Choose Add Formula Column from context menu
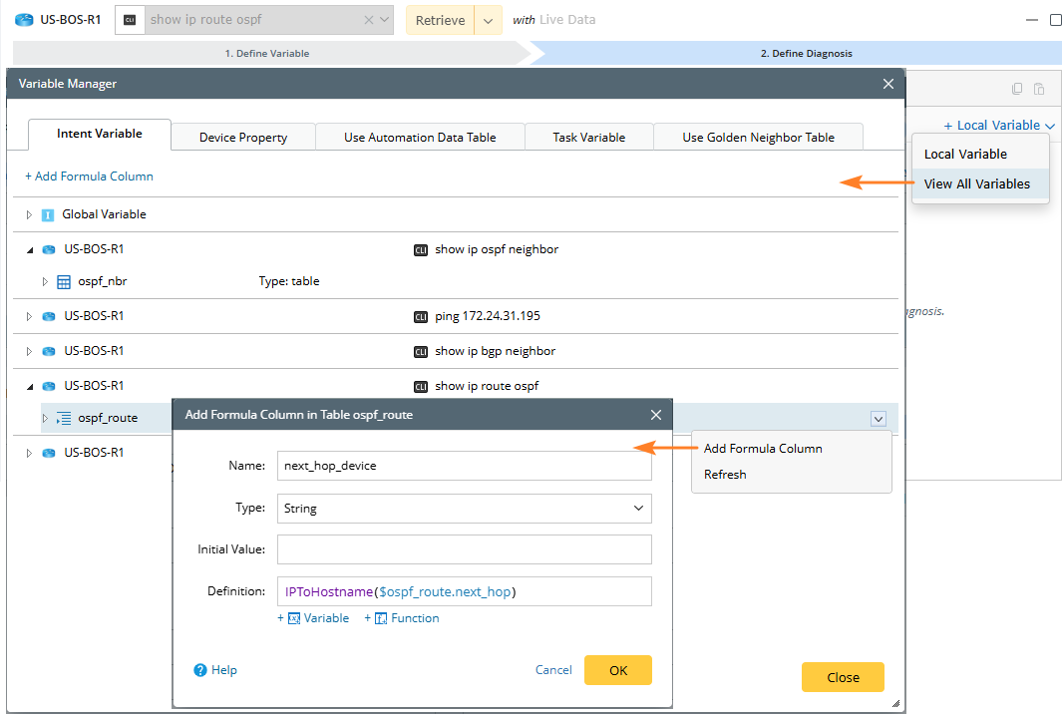The width and height of the screenshot is (1062, 715). click(x=763, y=449)
